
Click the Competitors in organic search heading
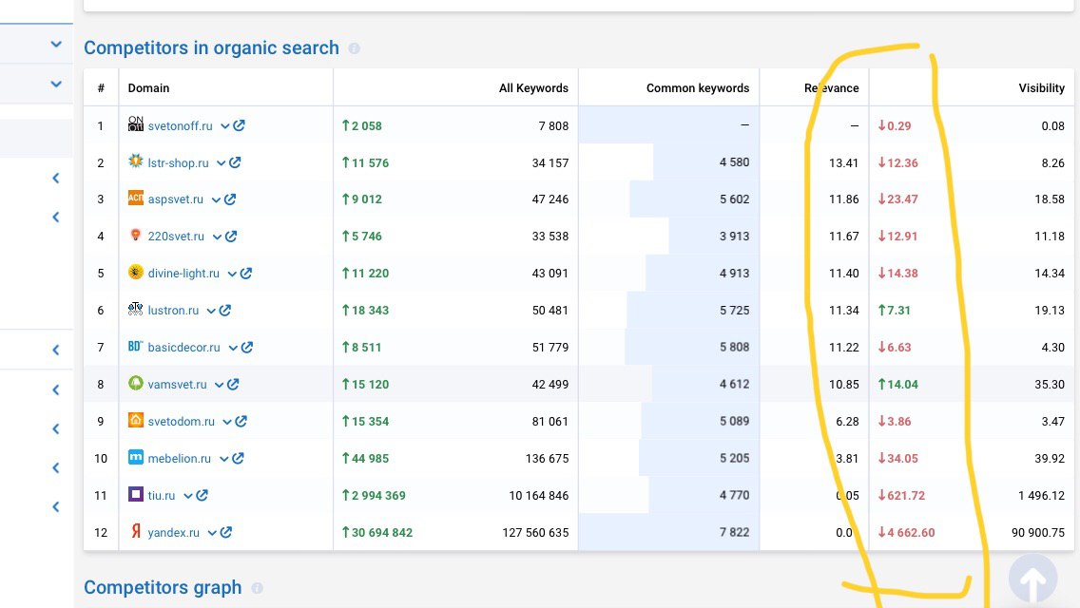[211, 47]
